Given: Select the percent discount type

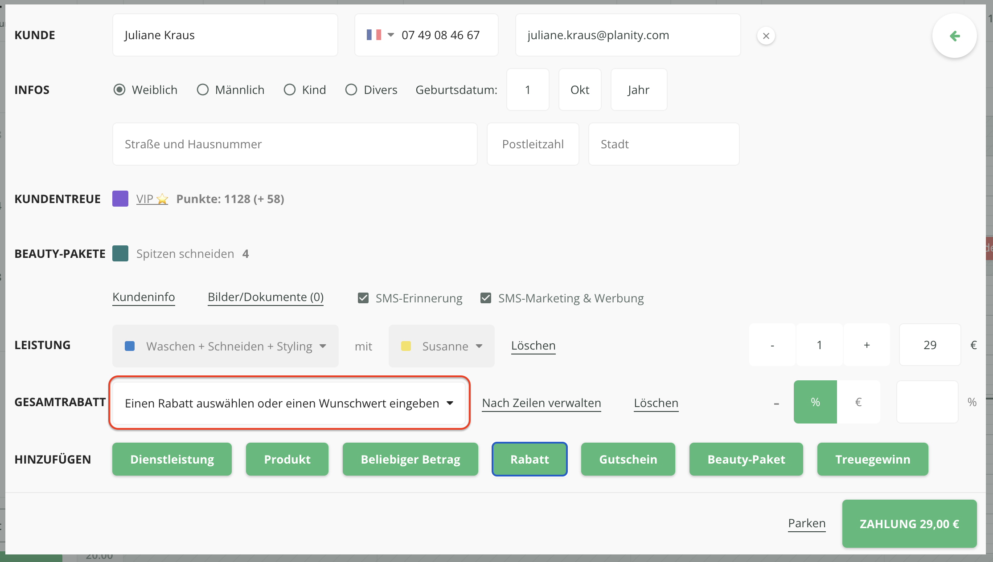Looking at the screenshot, I should (815, 402).
